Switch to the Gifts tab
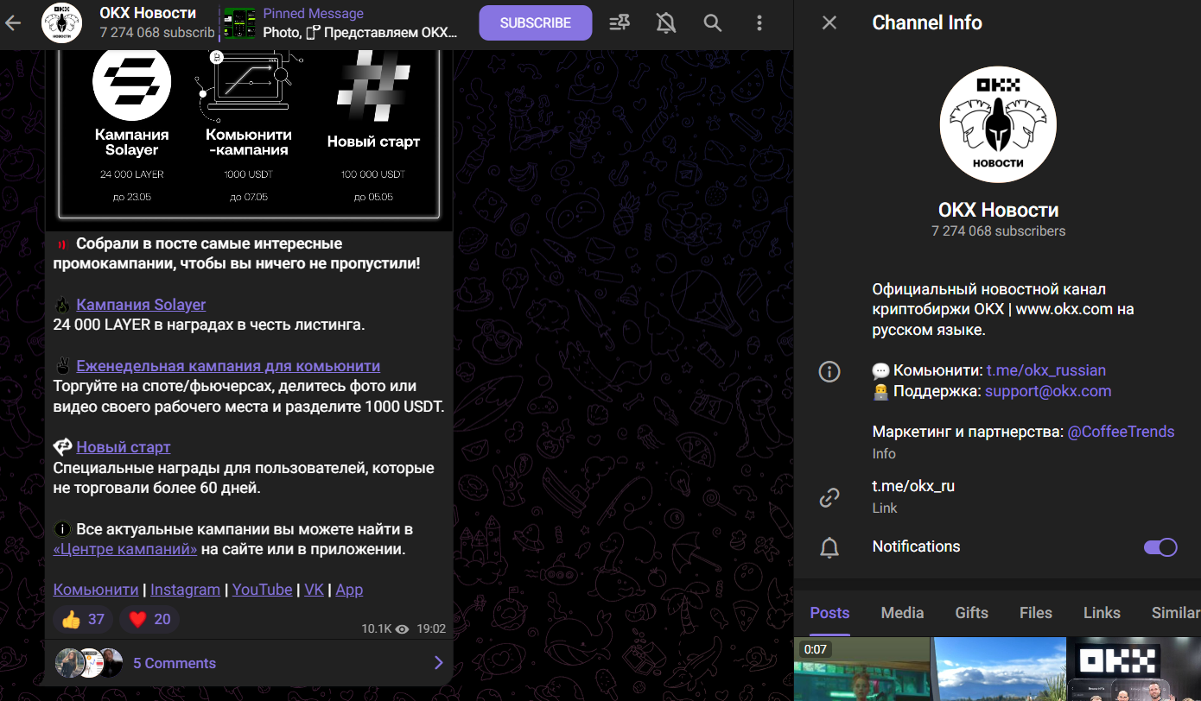 [971, 613]
